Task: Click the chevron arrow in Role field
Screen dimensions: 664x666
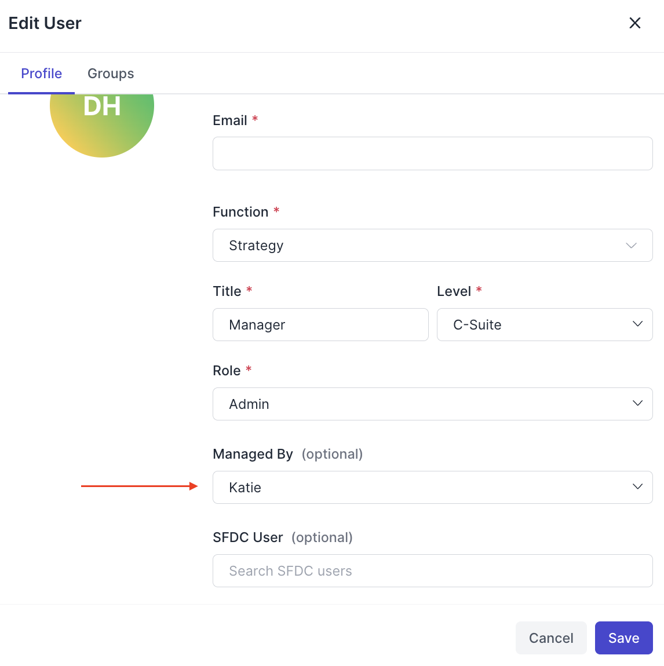Action: click(x=638, y=404)
